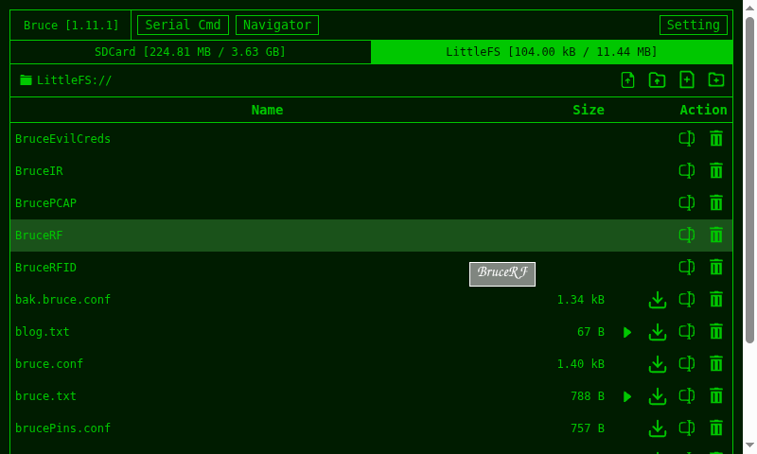The height and width of the screenshot is (454, 757).
Task: Switch to the SDCard storage tab
Action: [x=190, y=52]
